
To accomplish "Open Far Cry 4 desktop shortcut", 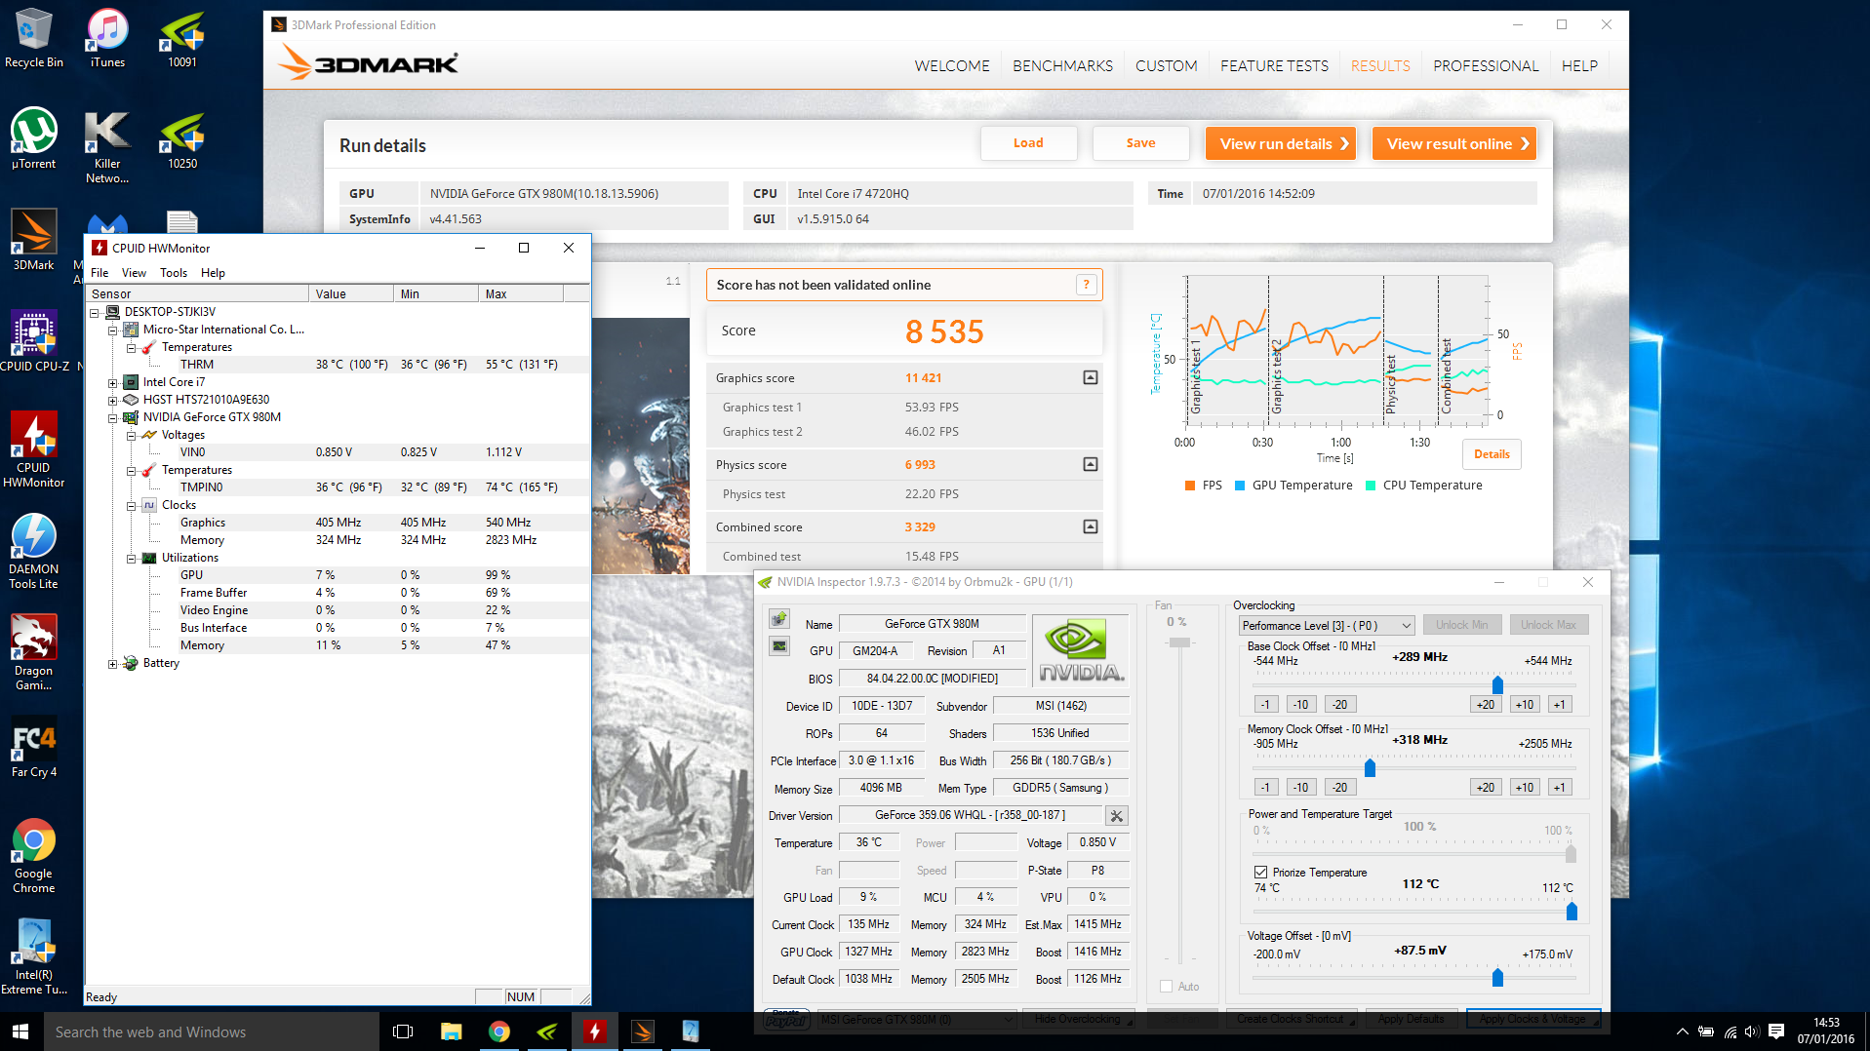I will point(34,748).
